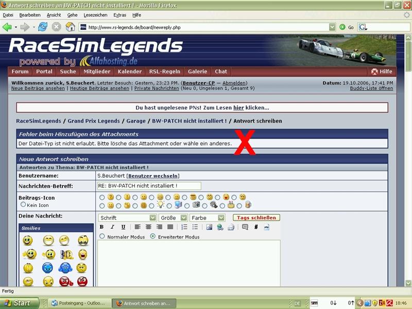Click the 'Nachrichten-Betreff' subject field
The image size is (412, 309).
[x=149, y=185]
